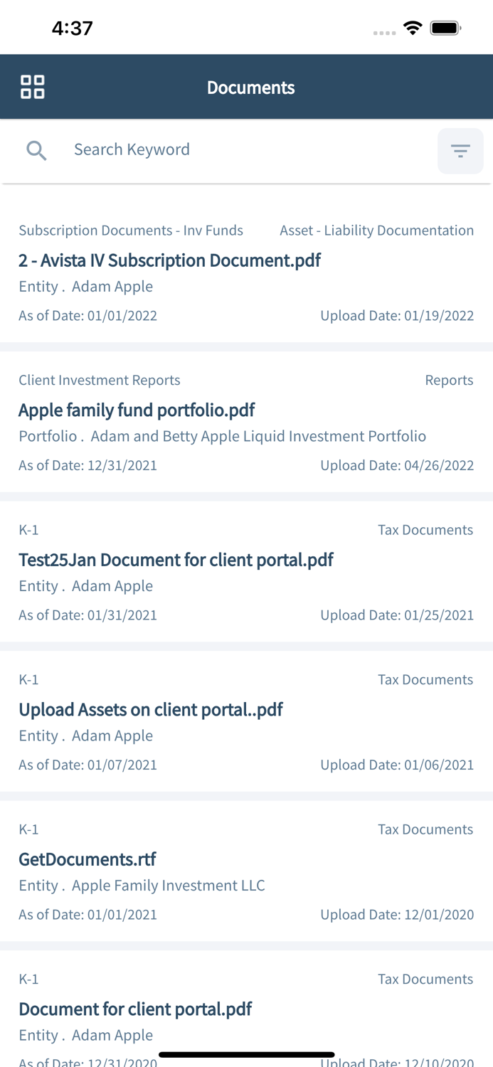Open Test25Jan Document for client portal.pdf
The width and height of the screenshot is (493, 1067).
[x=176, y=560]
